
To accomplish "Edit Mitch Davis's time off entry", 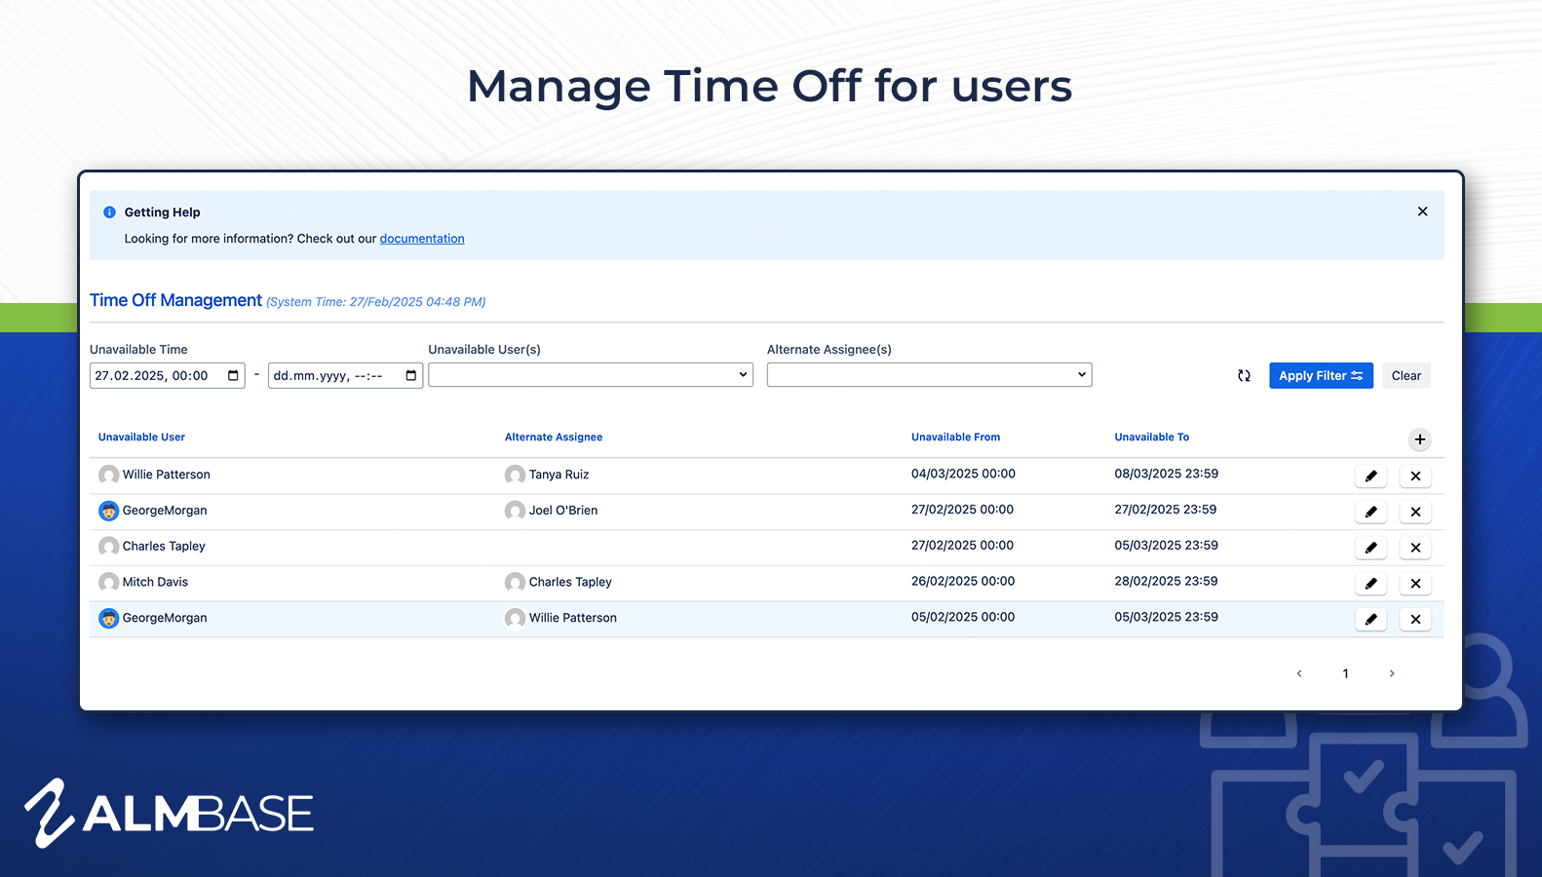I will click(x=1370, y=584).
